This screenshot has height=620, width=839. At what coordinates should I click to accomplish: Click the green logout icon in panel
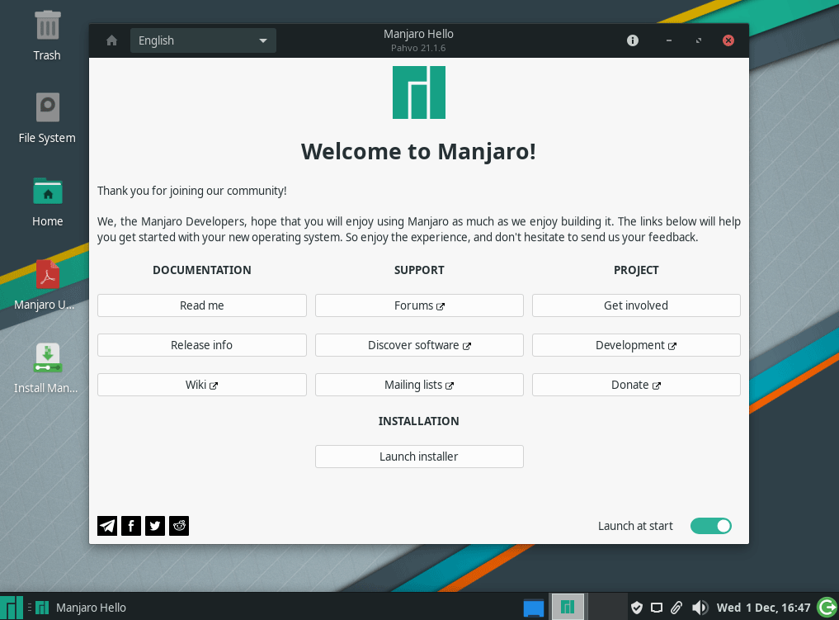pos(827,607)
